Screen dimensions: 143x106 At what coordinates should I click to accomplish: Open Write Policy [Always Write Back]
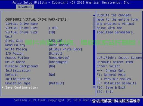tap(66, 49)
